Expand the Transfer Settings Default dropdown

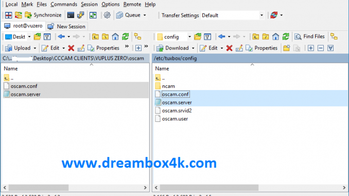click(261, 15)
